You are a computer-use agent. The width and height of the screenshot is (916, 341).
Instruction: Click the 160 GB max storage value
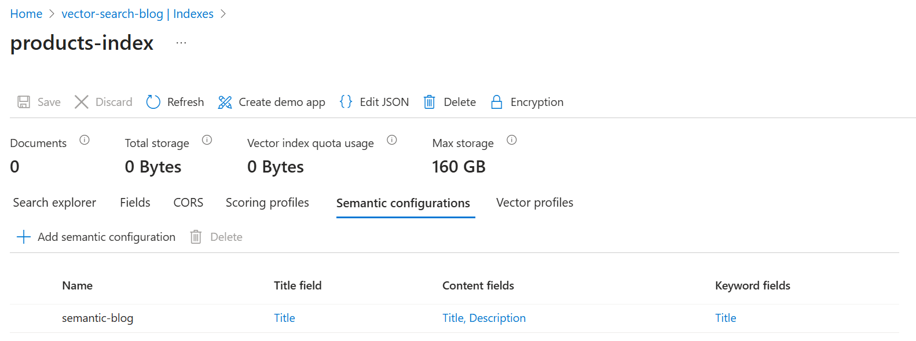[459, 167]
